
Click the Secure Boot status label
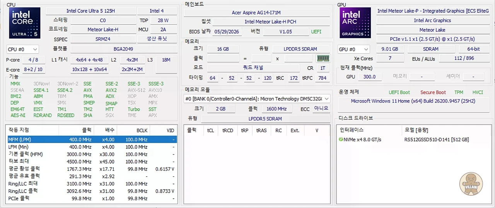pyautogui.click(x=433, y=92)
